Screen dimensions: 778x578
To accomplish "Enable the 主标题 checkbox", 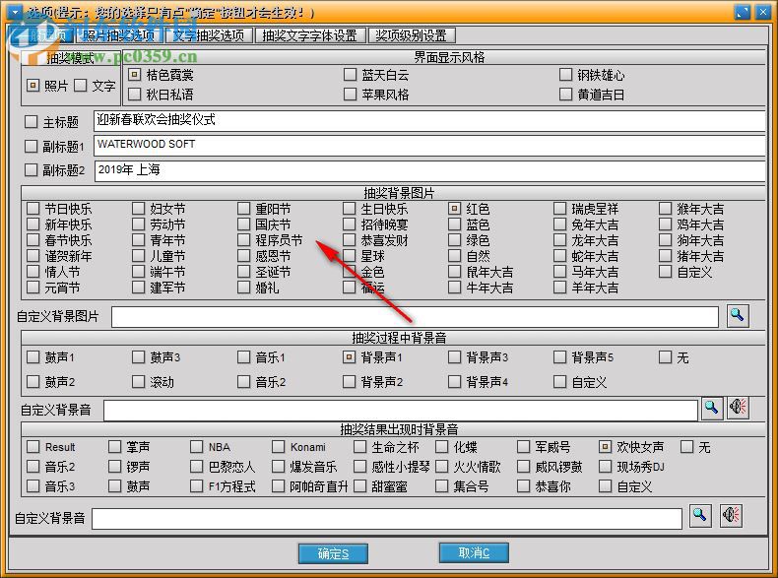I will [x=31, y=121].
